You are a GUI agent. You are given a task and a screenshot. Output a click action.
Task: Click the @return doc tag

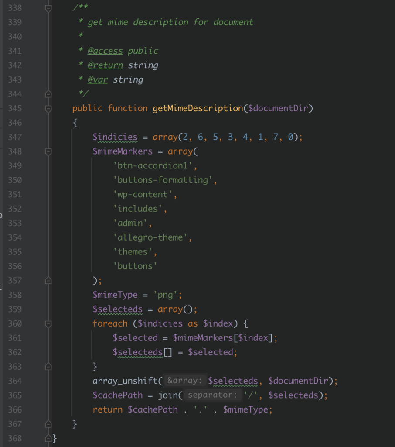coord(105,65)
